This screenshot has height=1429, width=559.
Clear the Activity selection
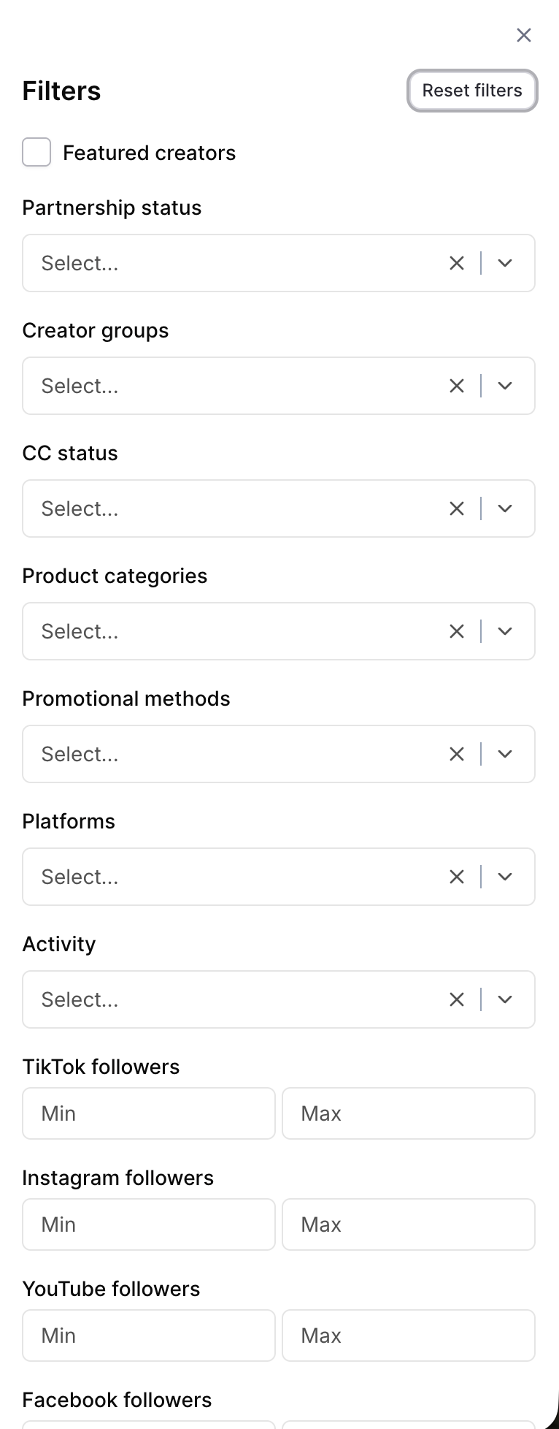[x=457, y=999]
